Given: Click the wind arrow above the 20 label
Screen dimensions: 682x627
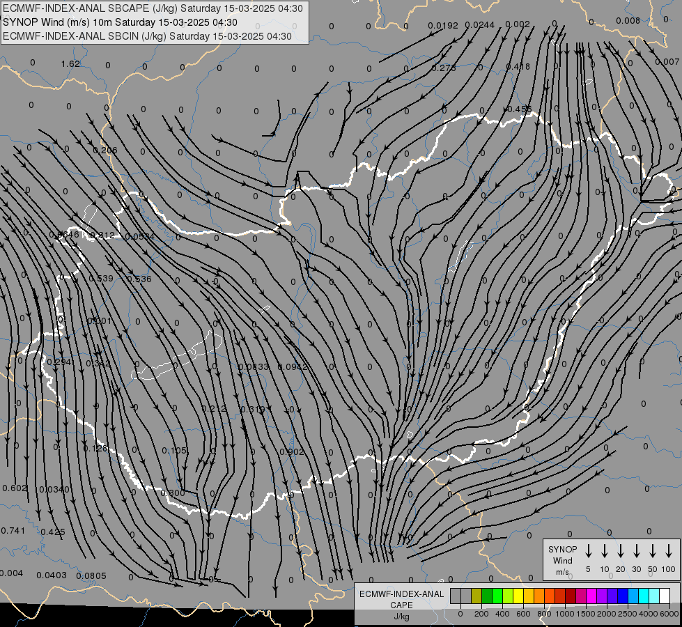Looking at the screenshot, I should pos(620,550).
